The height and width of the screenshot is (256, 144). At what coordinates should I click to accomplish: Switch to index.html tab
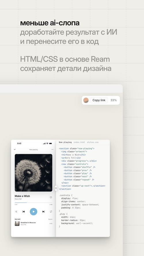coord(79,142)
